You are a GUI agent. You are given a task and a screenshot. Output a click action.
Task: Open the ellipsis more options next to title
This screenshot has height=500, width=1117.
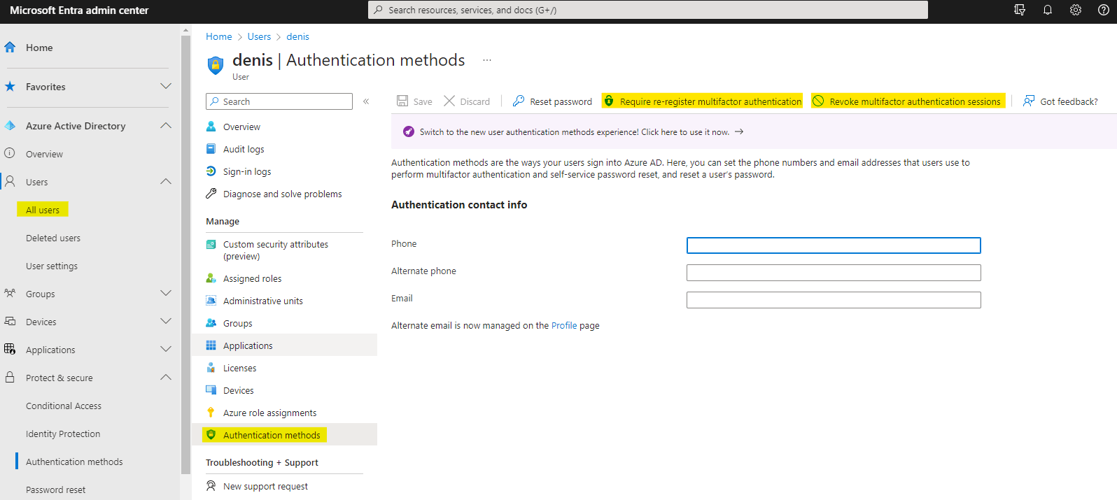click(487, 60)
